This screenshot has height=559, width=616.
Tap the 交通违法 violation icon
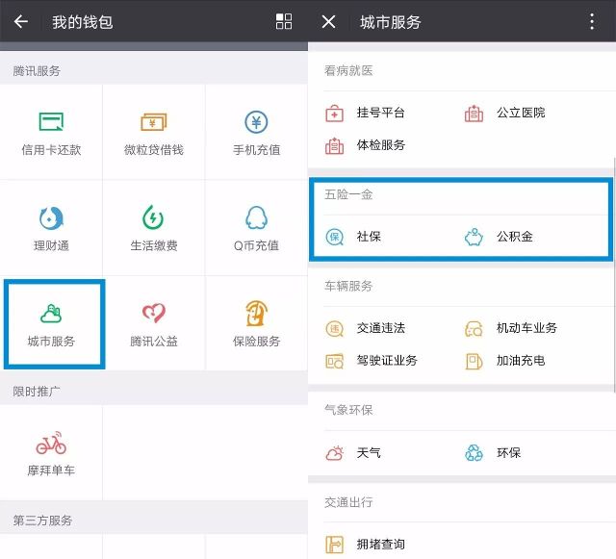tap(335, 328)
